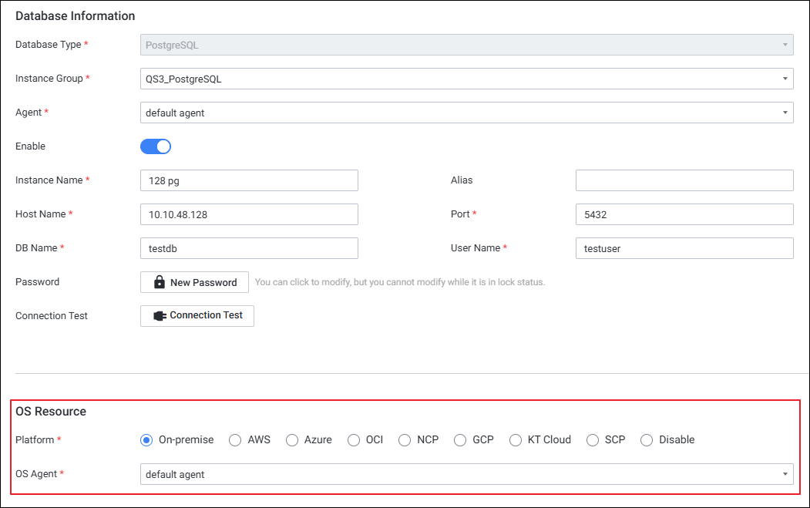Click the User Name input field

tap(684, 248)
